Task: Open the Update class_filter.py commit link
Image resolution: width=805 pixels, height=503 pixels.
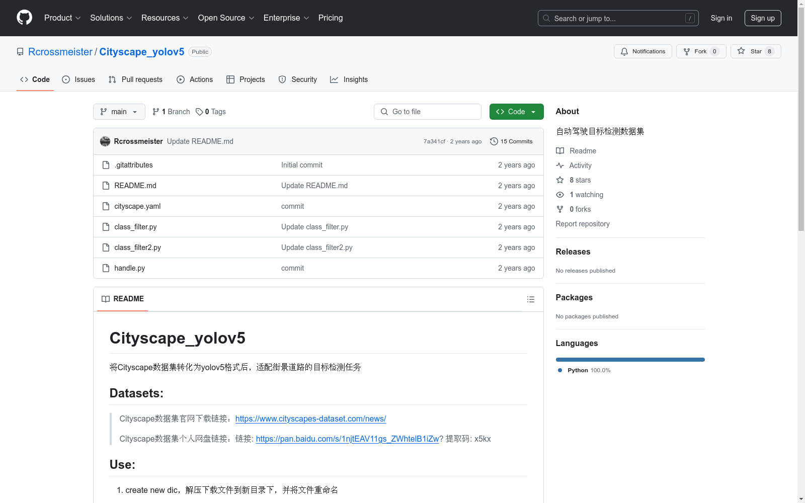Action: pos(314,227)
